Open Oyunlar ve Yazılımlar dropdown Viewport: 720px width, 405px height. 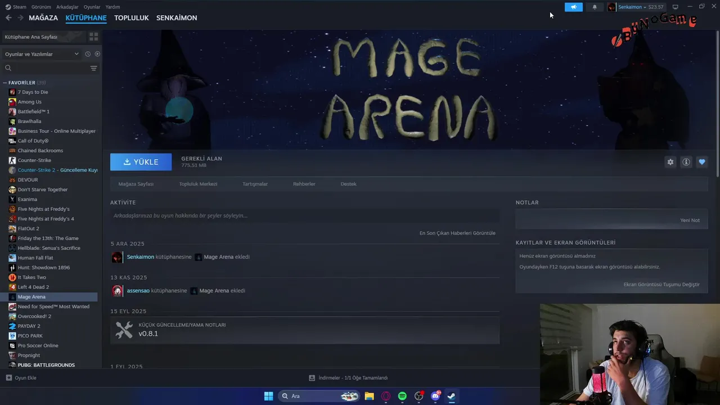(x=42, y=54)
